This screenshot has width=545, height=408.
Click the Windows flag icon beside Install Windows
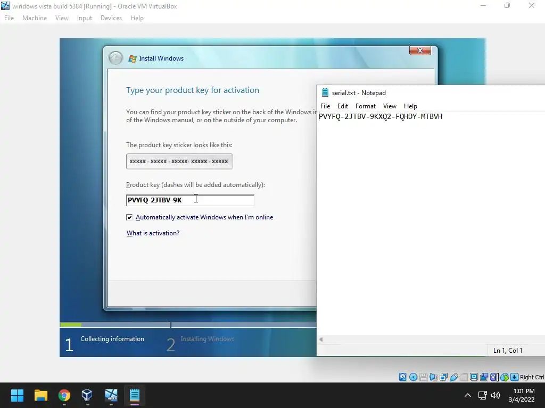pyautogui.click(x=132, y=58)
